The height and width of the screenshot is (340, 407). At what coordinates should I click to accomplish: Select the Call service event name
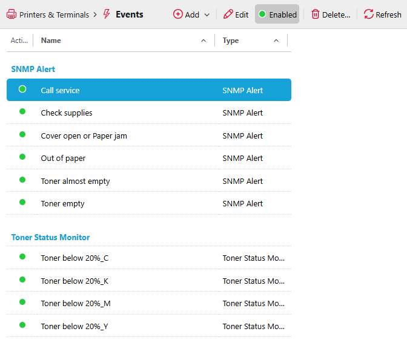click(60, 91)
